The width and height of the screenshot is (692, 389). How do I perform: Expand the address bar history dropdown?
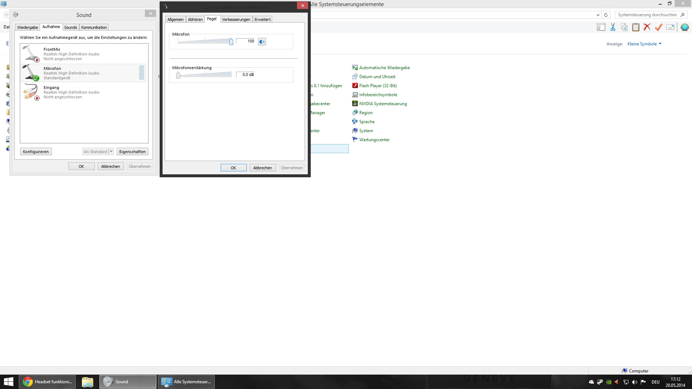tap(598, 15)
